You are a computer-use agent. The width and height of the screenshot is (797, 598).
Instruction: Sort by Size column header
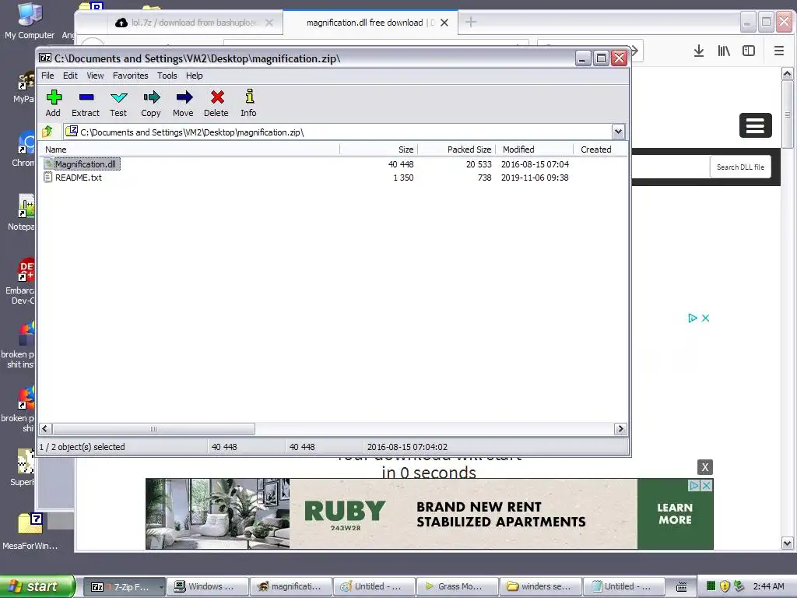tap(379, 149)
